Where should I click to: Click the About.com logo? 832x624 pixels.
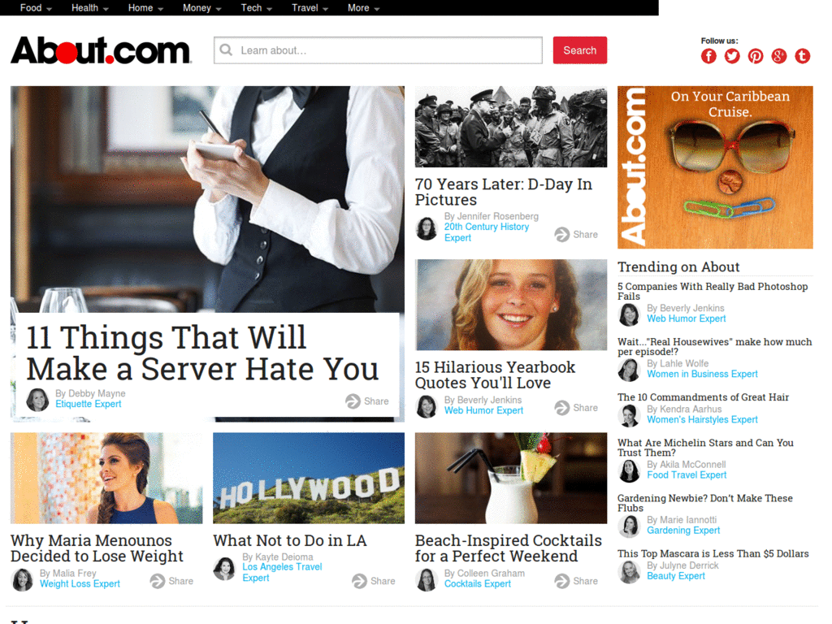[100, 50]
